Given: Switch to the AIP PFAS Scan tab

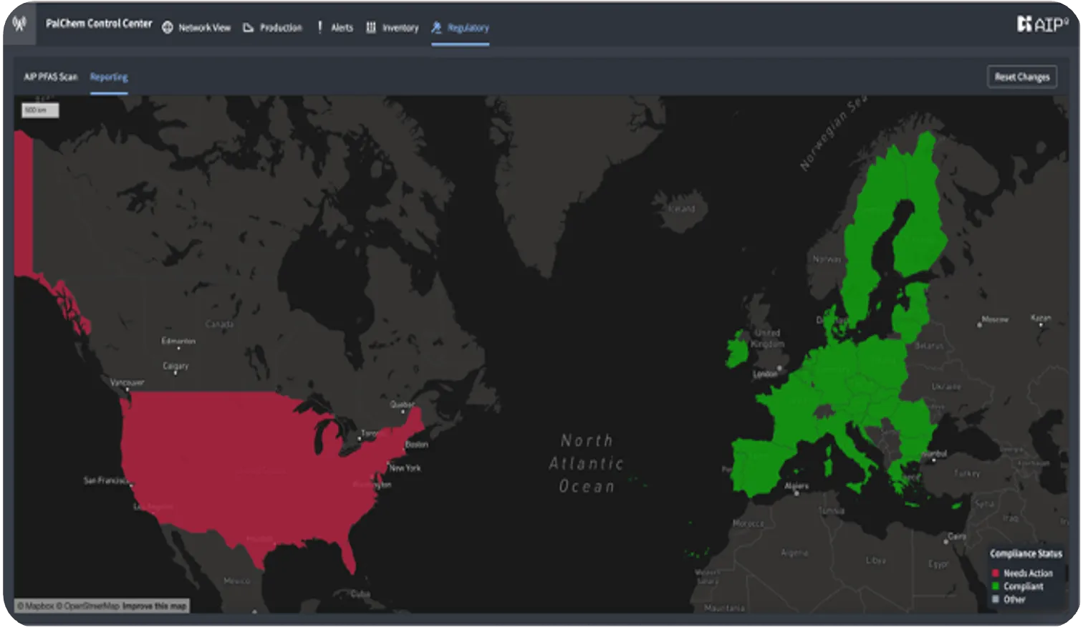Looking at the screenshot, I should (51, 77).
